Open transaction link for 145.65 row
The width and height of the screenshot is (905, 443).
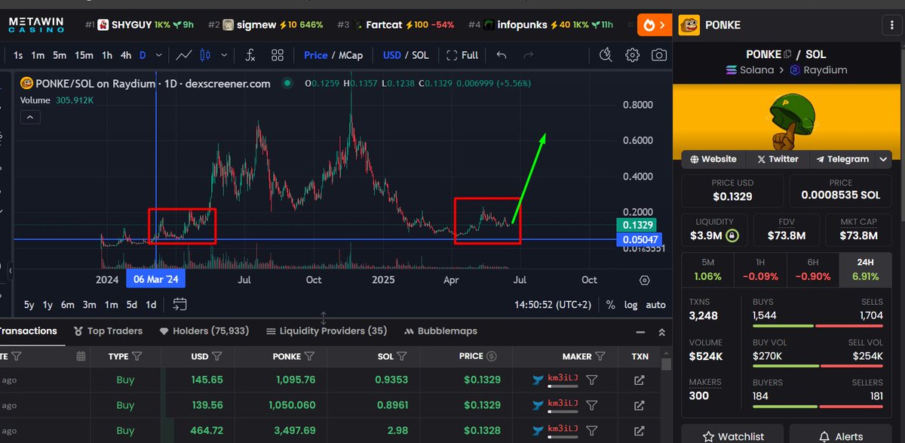point(639,380)
